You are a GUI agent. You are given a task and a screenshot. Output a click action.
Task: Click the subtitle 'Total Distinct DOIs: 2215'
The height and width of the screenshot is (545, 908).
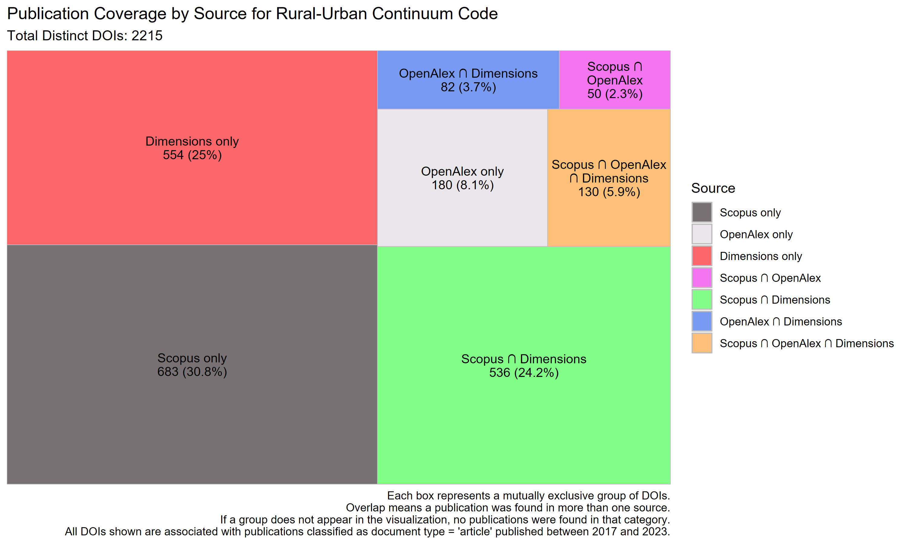click(85, 36)
